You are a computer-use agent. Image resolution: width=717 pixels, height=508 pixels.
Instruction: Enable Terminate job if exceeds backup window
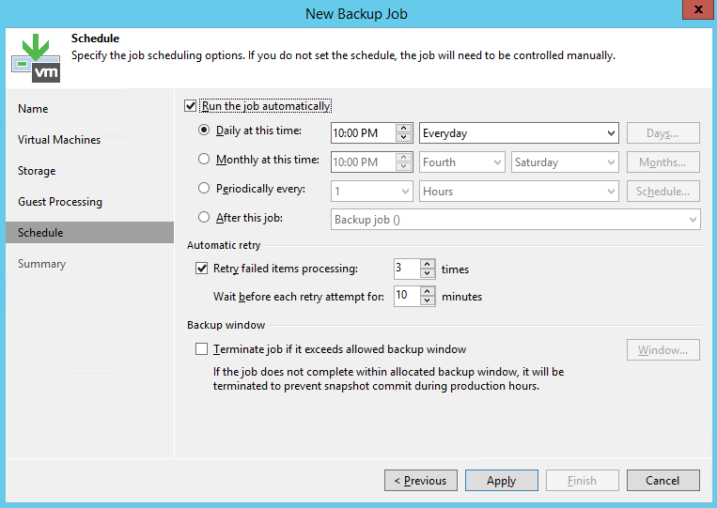(x=202, y=349)
